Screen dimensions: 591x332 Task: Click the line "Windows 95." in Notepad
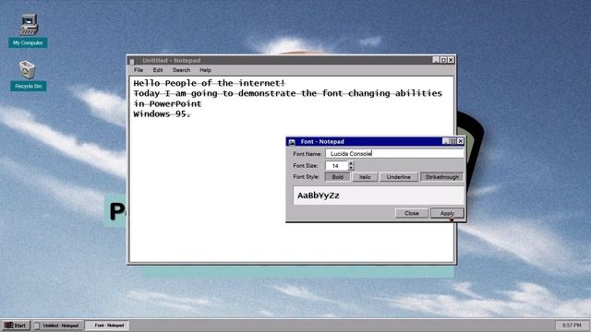click(162, 114)
